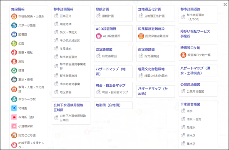This screenshot has height=150, width=229.
Task: Click the 国民保護避難施設 orange icon
Action: (141, 36)
